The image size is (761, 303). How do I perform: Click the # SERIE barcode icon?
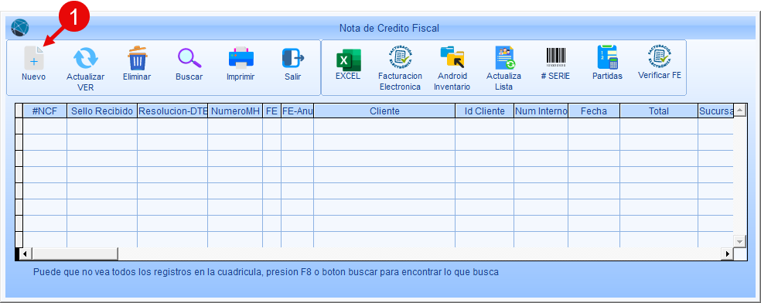pos(556,57)
